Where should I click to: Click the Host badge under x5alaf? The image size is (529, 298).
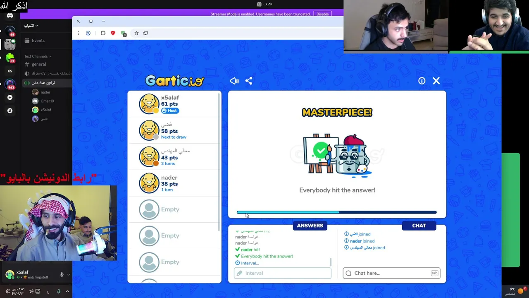click(170, 111)
